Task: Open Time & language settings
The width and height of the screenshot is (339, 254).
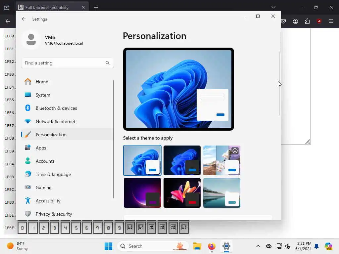Action: (67, 174)
